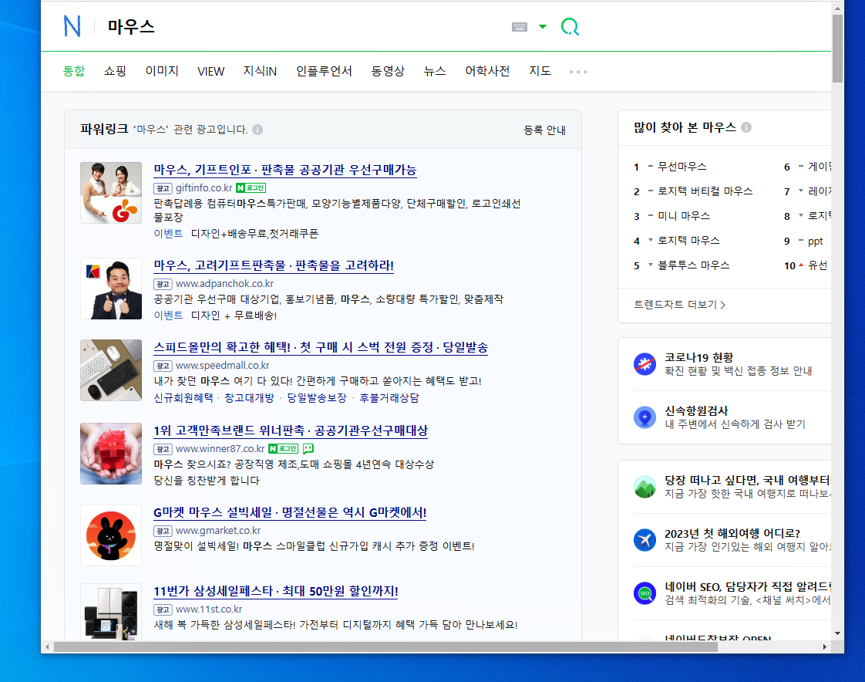Click the green mountain domestic travel icon
Viewport: 865px width, 682px height.
click(x=645, y=487)
